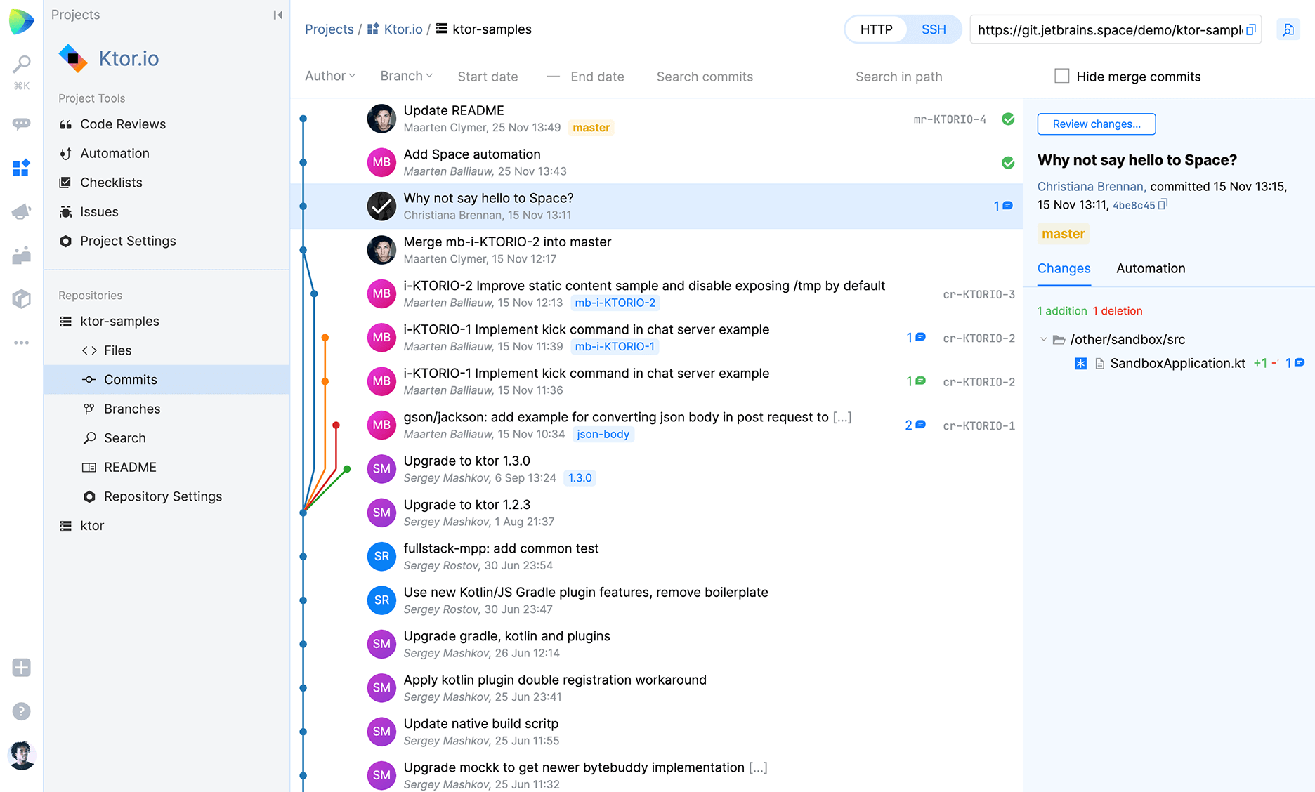Open the help question-mark icon
The width and height of the screenshot is (1315, 792).
[22, 711]
